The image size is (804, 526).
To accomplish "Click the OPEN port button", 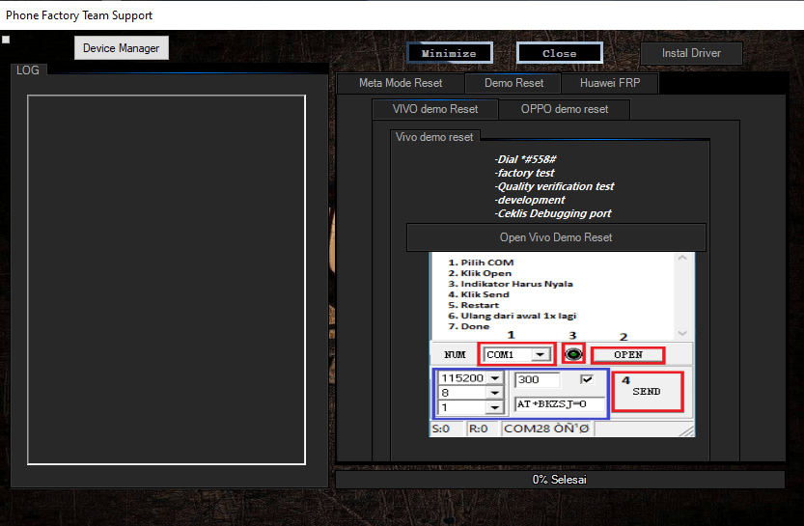I will [627, 354].
